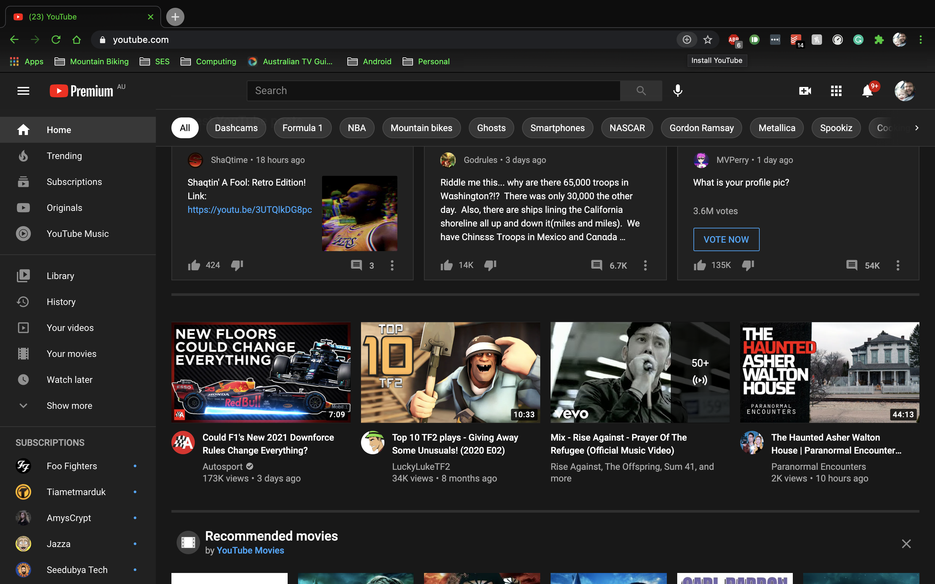Dislike the ShaQtime post

[x=237, y=265]
